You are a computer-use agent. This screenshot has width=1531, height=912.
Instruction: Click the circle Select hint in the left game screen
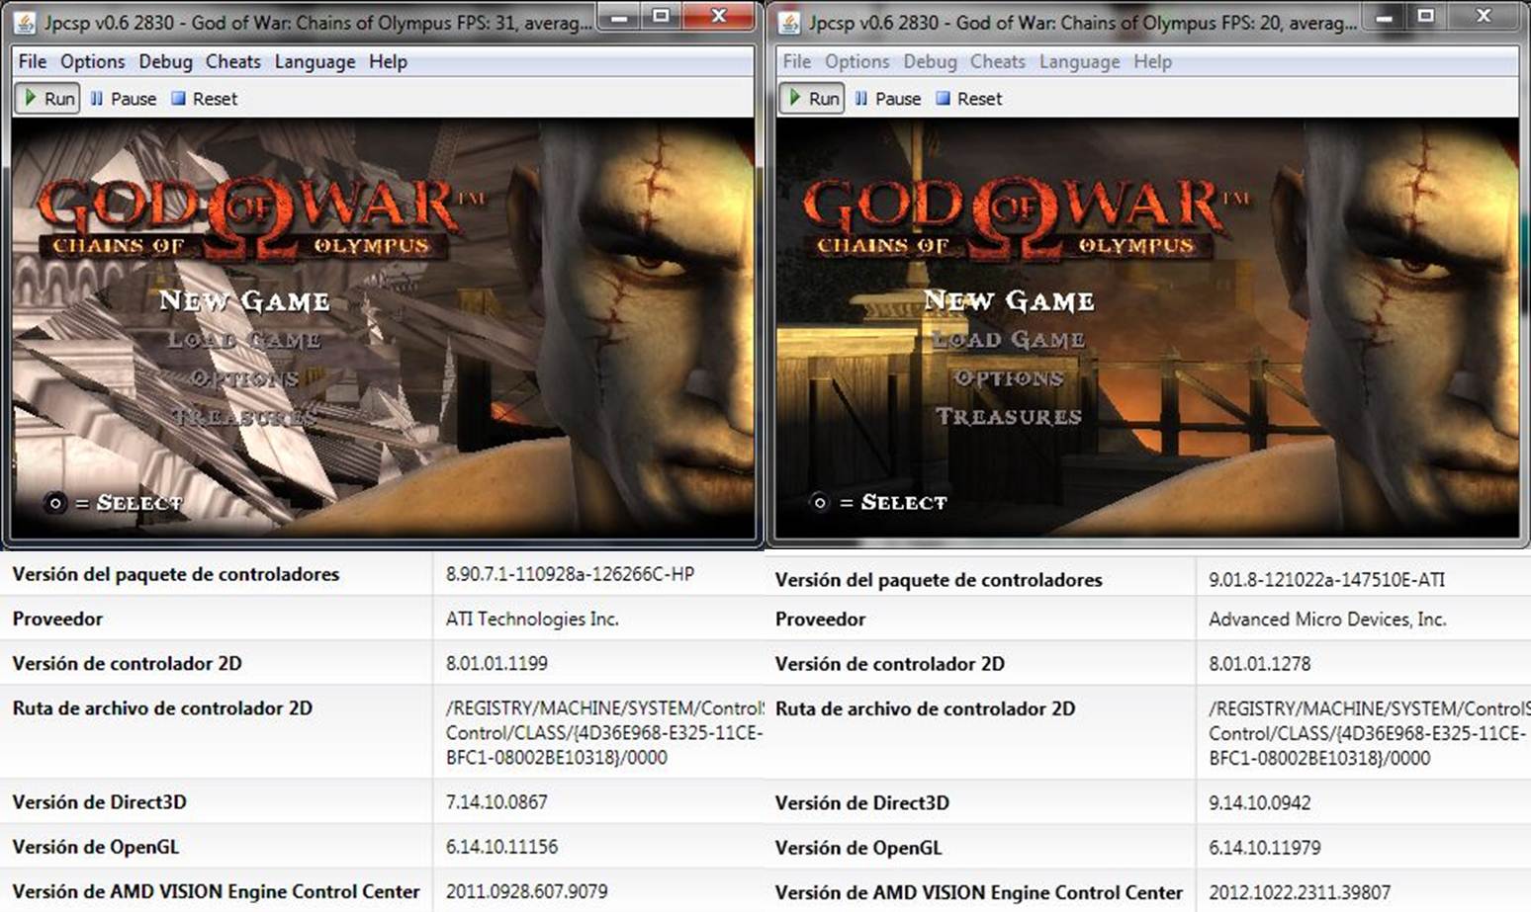pos(114,503)
